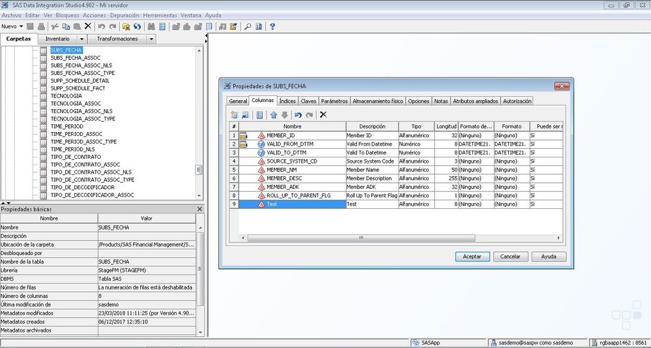This screenshot has height=348, width=651.
Task: Click the Aceptar button
Action: pyautogui.click(x=472, y=256)
